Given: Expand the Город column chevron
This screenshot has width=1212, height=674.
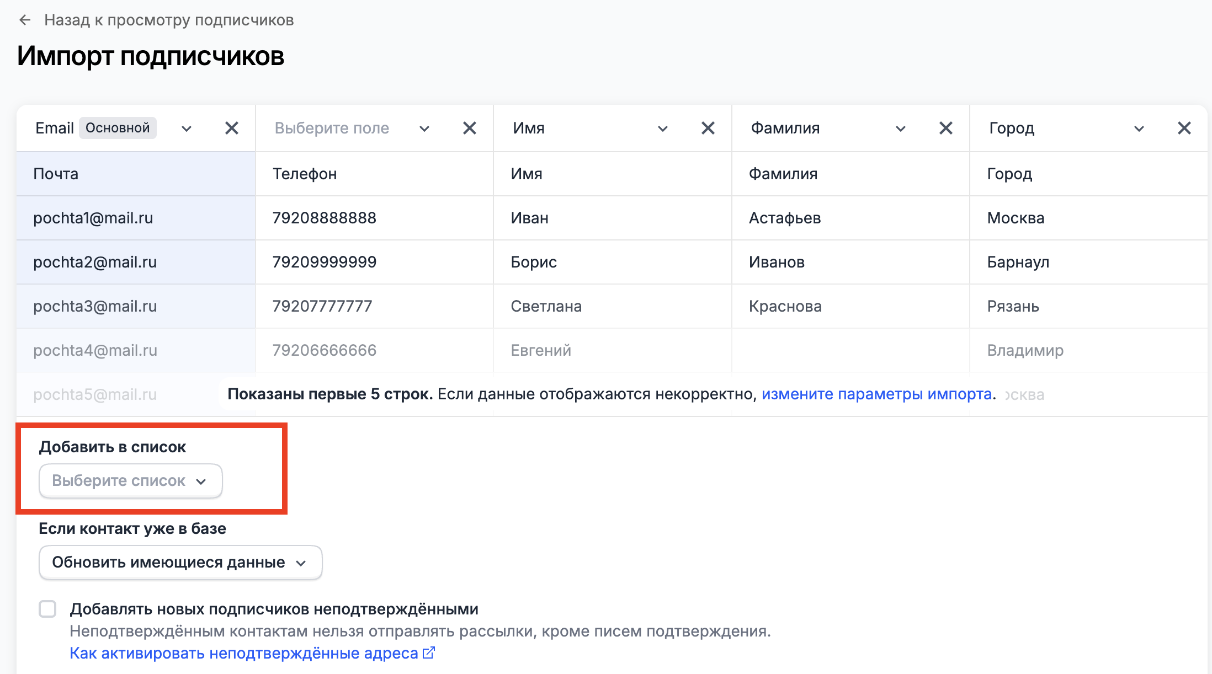Looking at the screenshot, I should 1139,129.
